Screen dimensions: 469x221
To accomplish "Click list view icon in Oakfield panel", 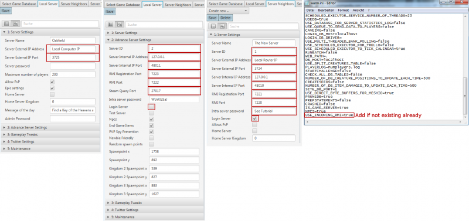I will pos(6,23).
